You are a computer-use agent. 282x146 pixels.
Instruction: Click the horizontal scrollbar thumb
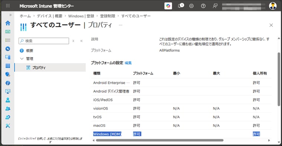pyautogui.click(x=160, y=140)
